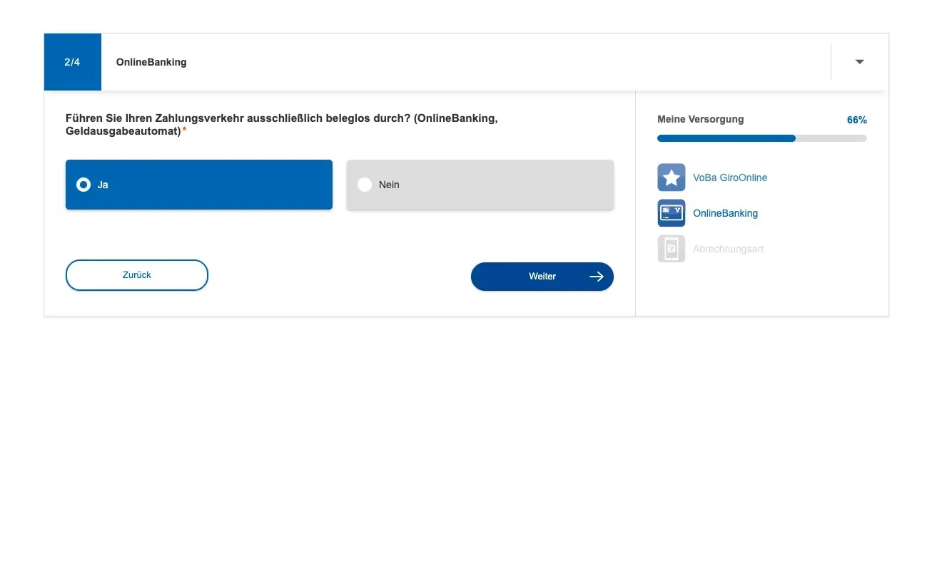Click the OnlineBanking card icon
This screenshot has width=932, height=566.
(671, 213)
